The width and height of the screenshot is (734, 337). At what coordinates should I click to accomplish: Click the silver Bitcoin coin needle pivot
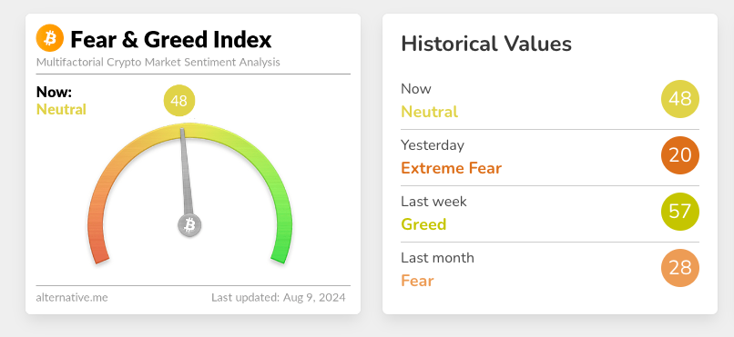(189, 225)
